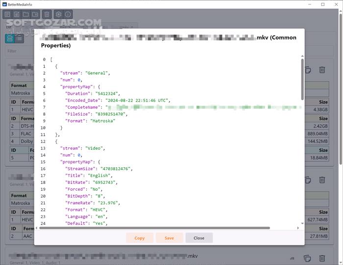Switch to list view layout toggle

pos(19,39)
